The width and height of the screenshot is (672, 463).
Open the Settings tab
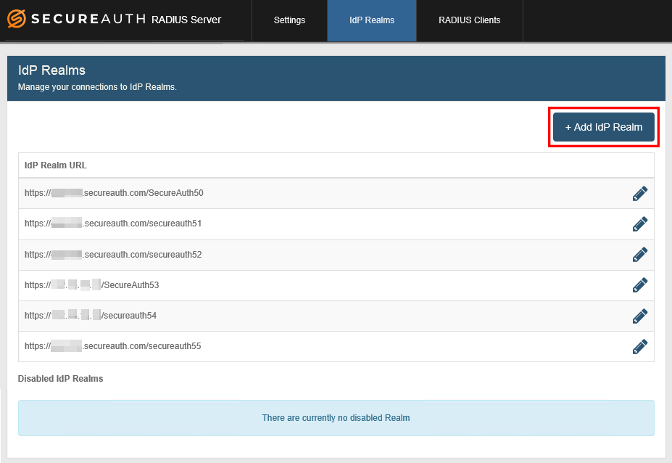pos(290,20)
